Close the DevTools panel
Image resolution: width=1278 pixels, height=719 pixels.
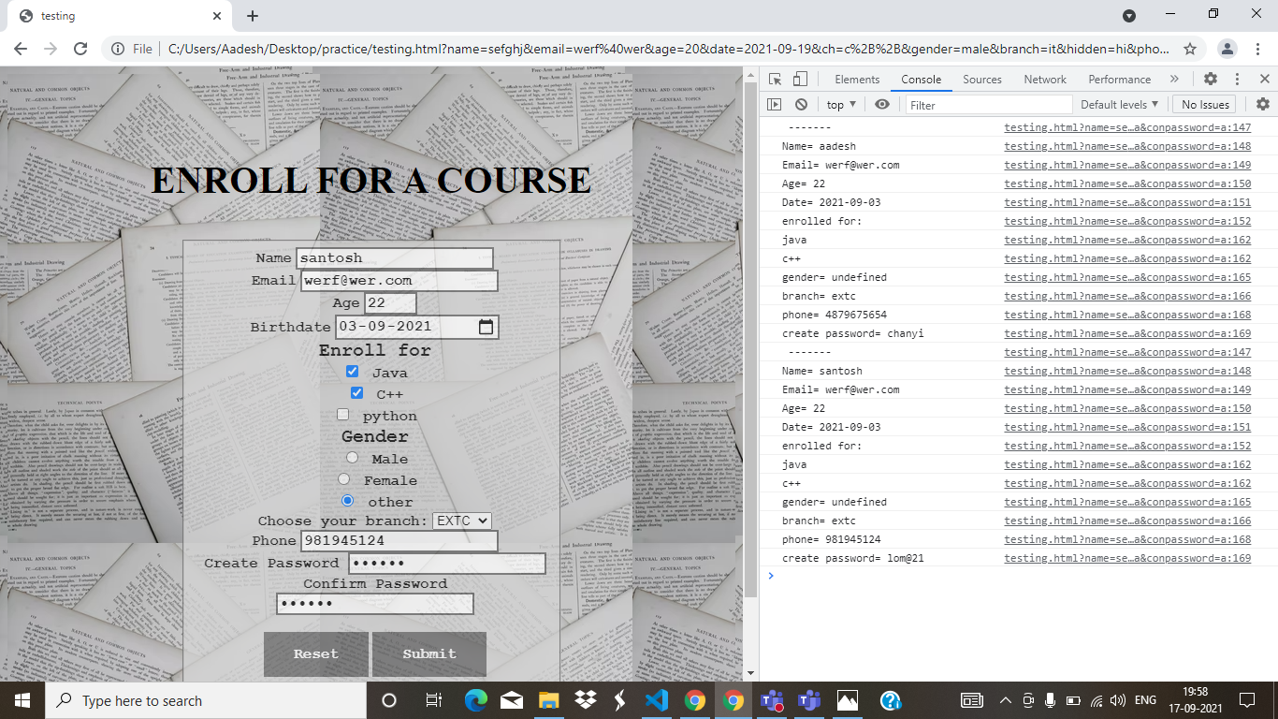pyautogui.click(x=1264, y=80)
